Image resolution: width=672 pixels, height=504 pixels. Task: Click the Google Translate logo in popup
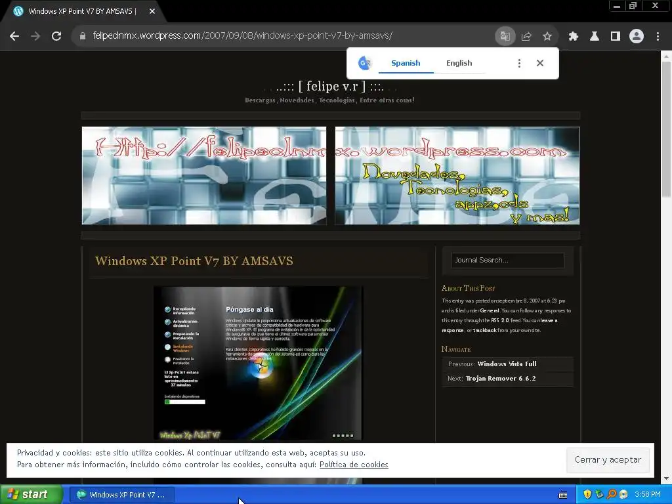(x=365, y=64)
